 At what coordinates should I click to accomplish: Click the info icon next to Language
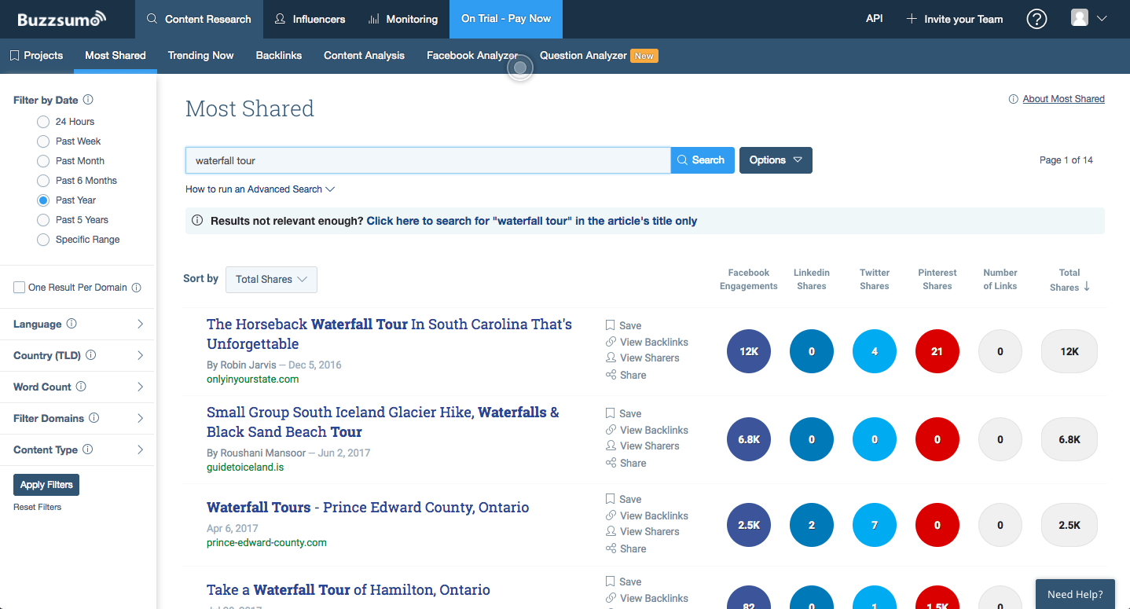pos(72,324)
